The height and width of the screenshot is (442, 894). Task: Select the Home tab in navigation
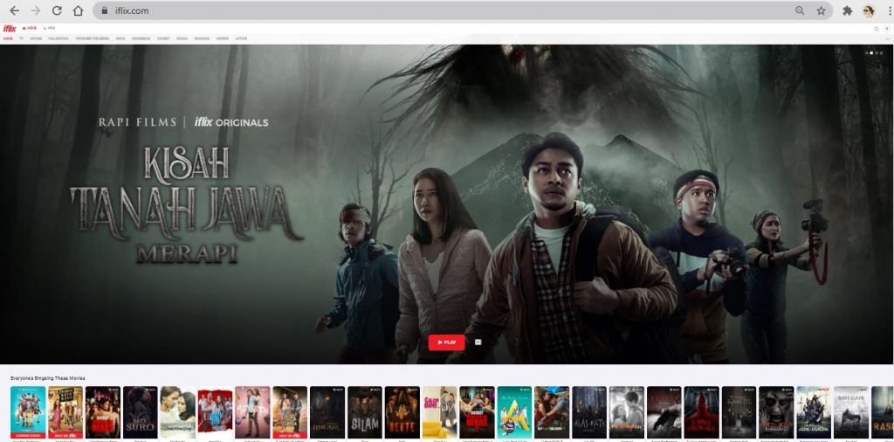point(8,38)
